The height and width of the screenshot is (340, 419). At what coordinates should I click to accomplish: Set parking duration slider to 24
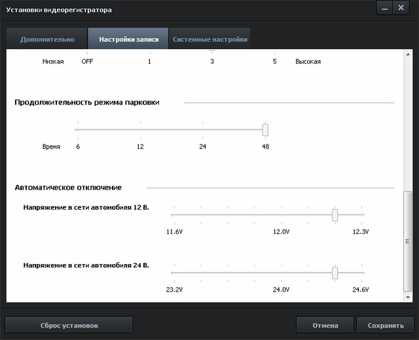click(203, 129)
